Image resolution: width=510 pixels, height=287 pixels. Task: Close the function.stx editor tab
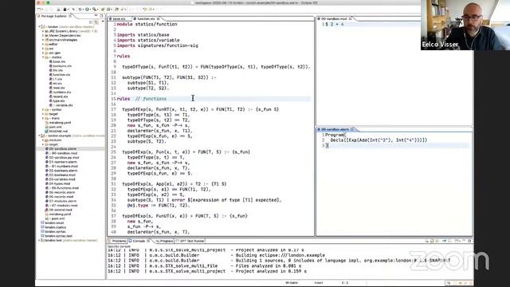[158, 19]
